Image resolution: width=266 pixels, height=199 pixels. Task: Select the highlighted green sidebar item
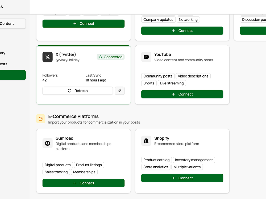tap(13, 75)
